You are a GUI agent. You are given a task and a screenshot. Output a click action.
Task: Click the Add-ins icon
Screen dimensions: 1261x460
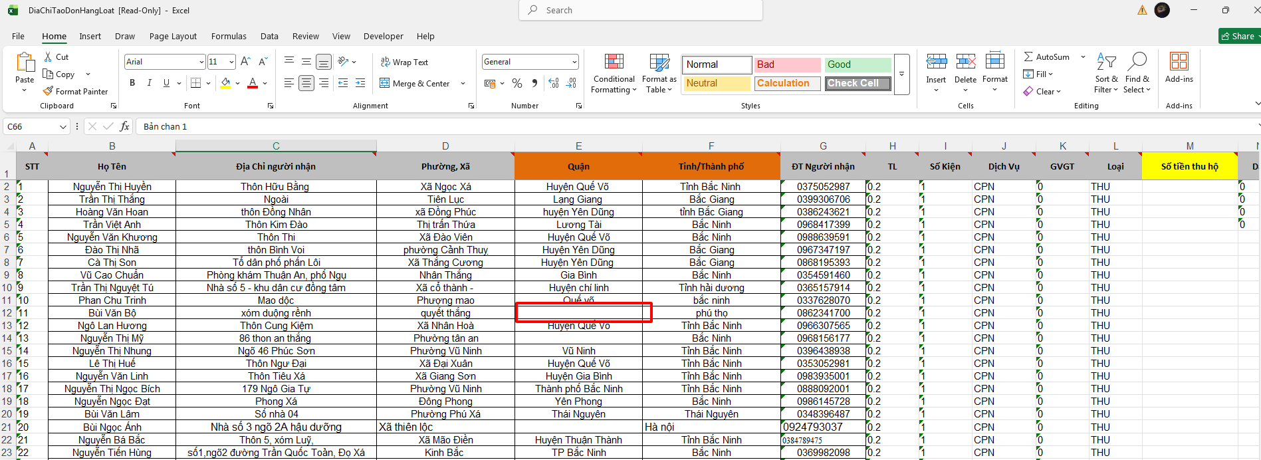coord(1179,61)
